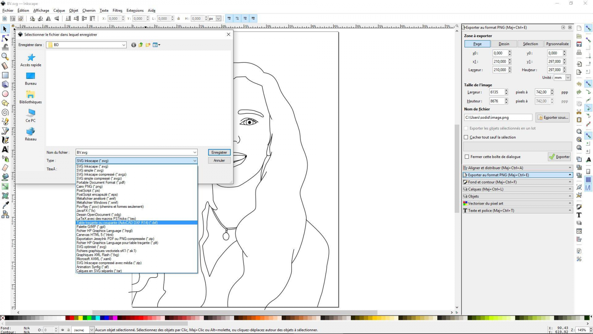
Task: Select the text tool in toolbox
Action: pos(5,149)
